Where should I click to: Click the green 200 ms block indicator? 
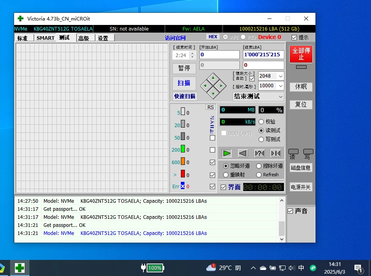(182, 149)
